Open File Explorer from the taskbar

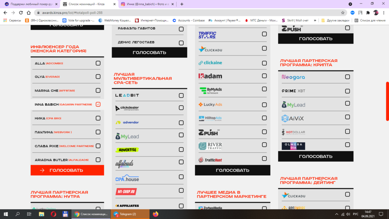pos(42,214)
